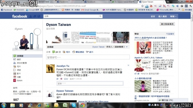The width and height of the screenshot is (193, 108).
Task: Select po文 status share option
Action: [57, 52]
